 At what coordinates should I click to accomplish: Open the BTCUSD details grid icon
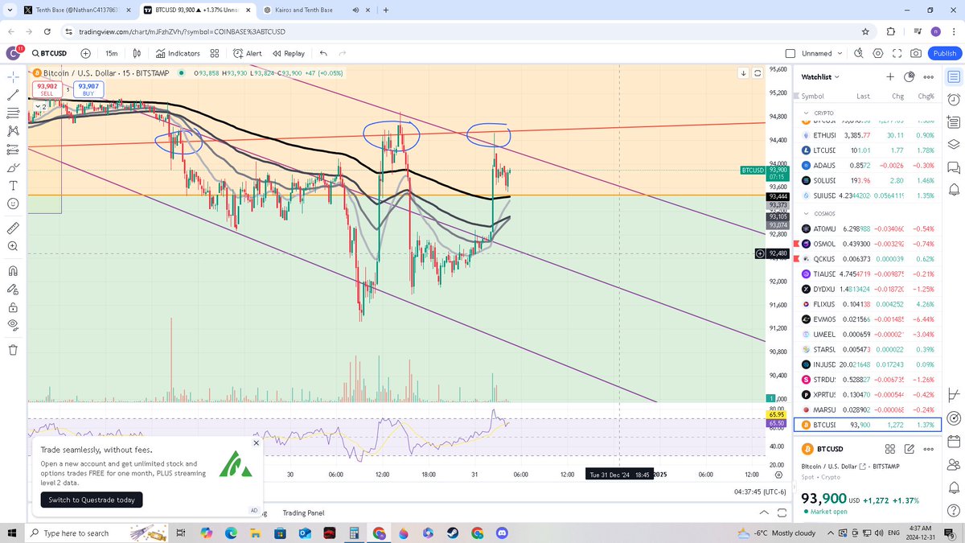click(x=891, y=449)
